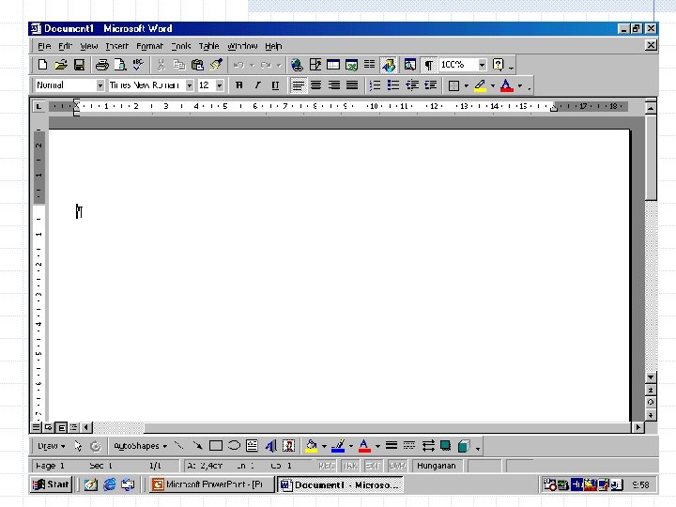Toggle Show/Hide paragraph marks
This screenshot has width=676, height=507.
coord(428,65)
